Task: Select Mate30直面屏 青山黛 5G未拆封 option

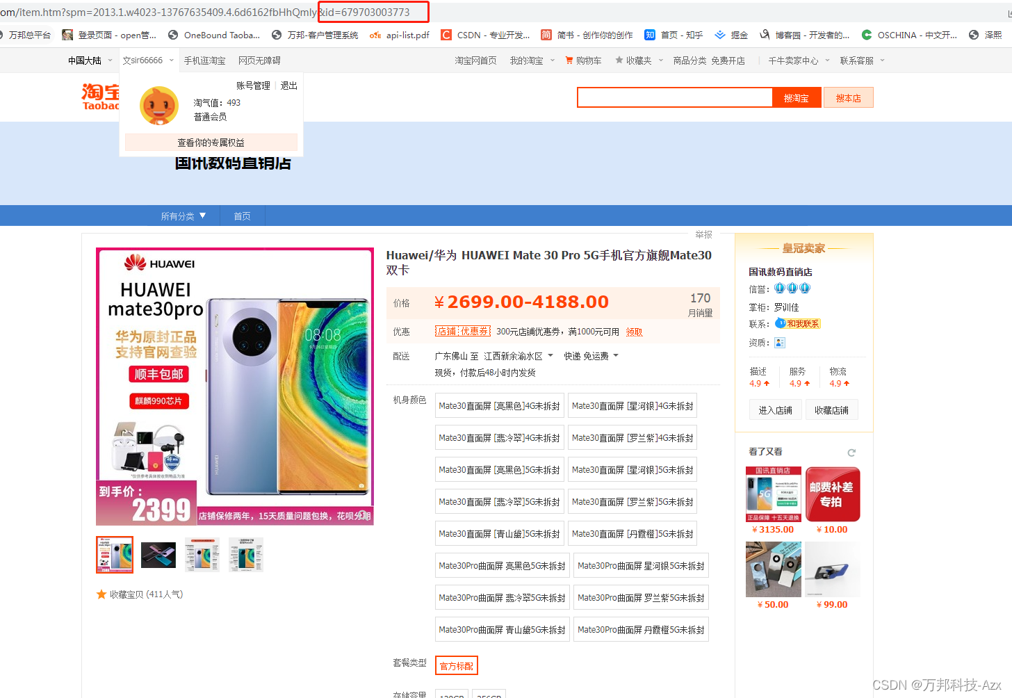Action: click(499, 534)
